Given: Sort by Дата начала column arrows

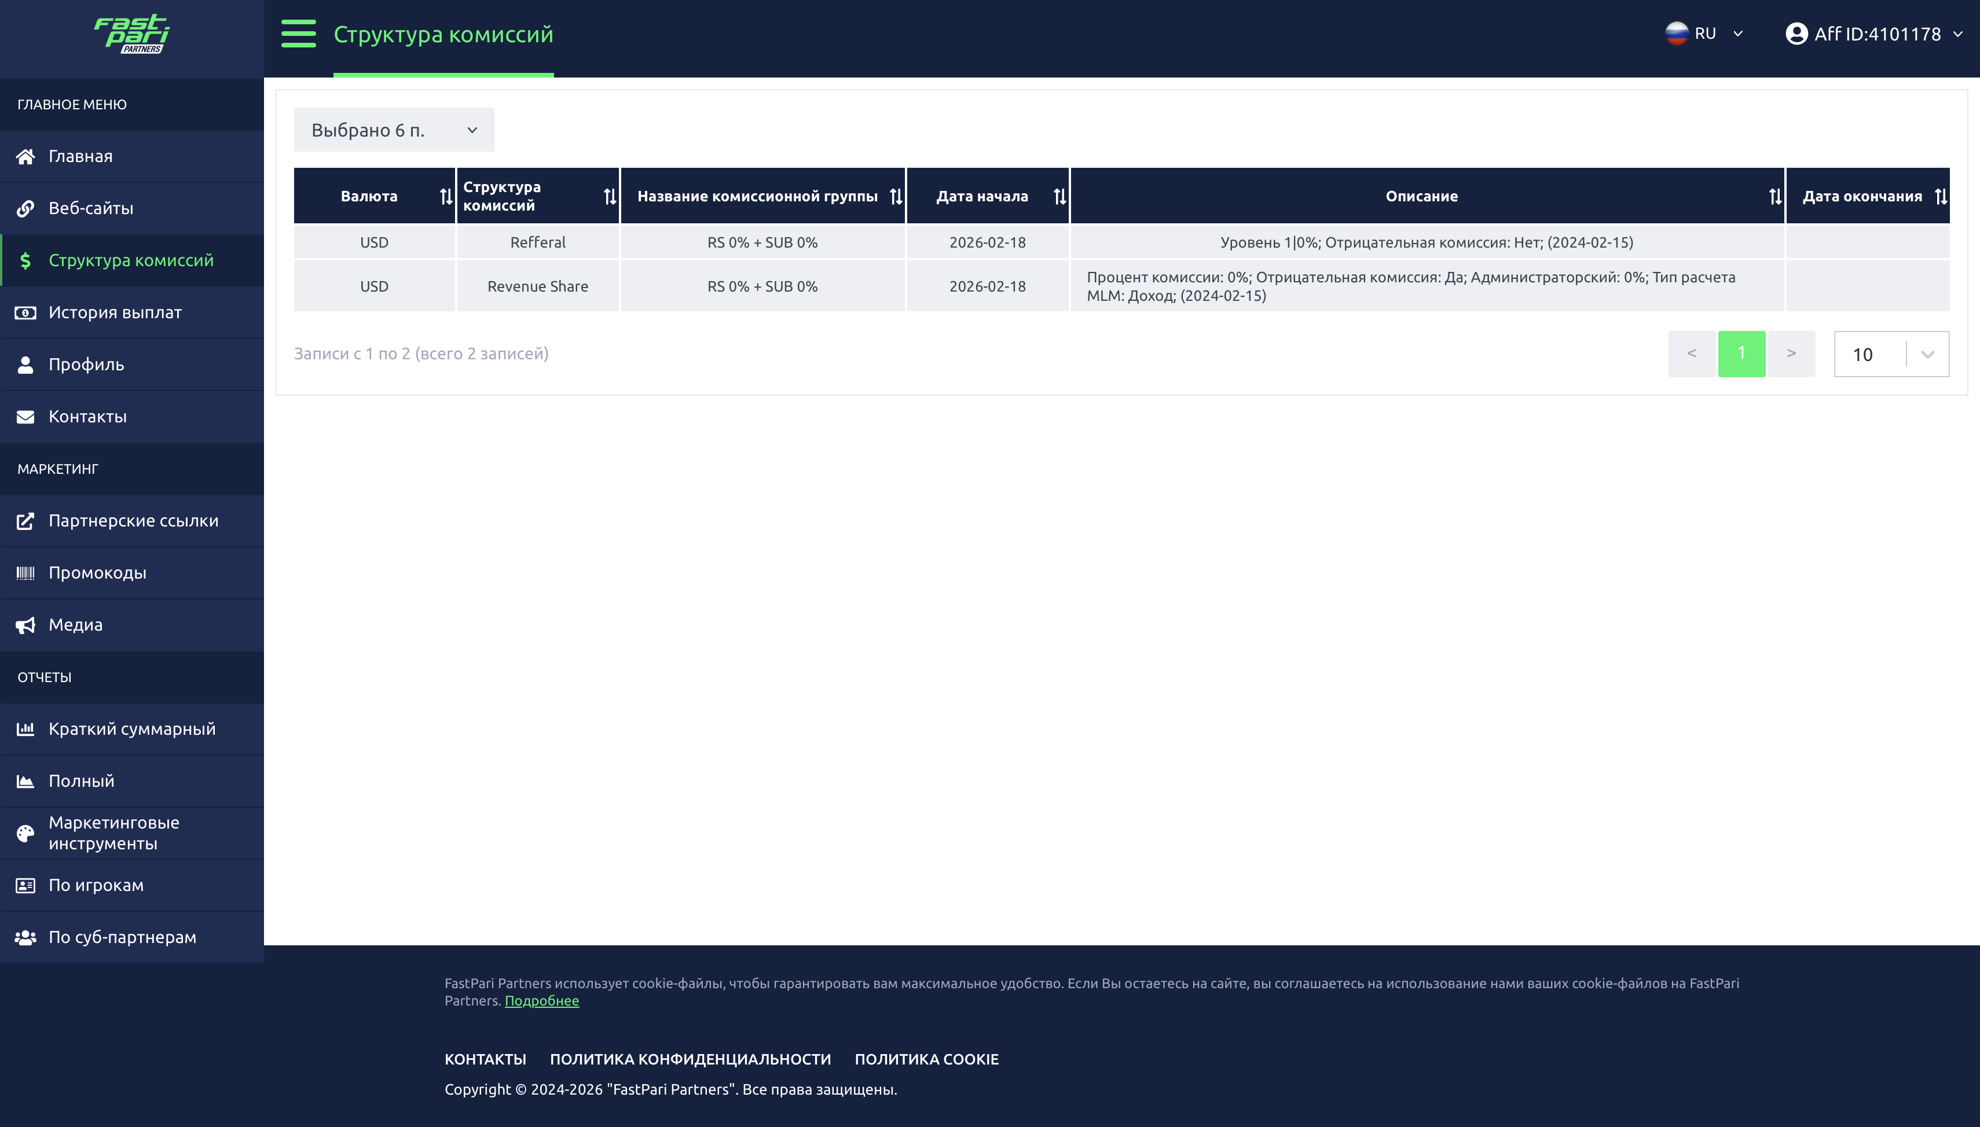Looking at the screenshot, I should (1059, 197).
